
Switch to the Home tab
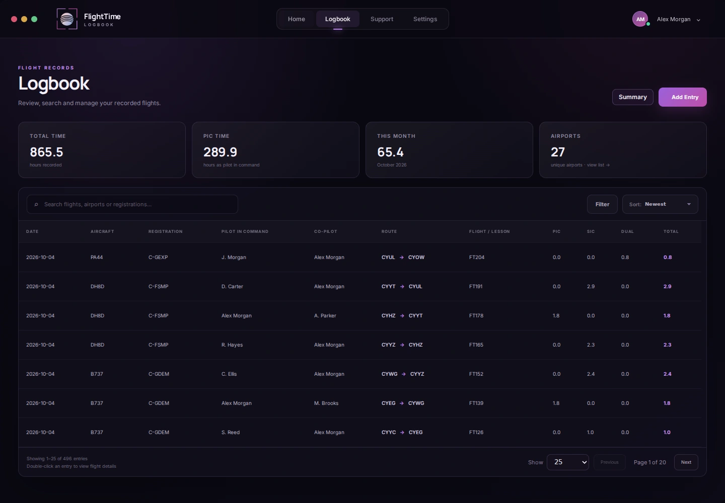tap(297, 19)
